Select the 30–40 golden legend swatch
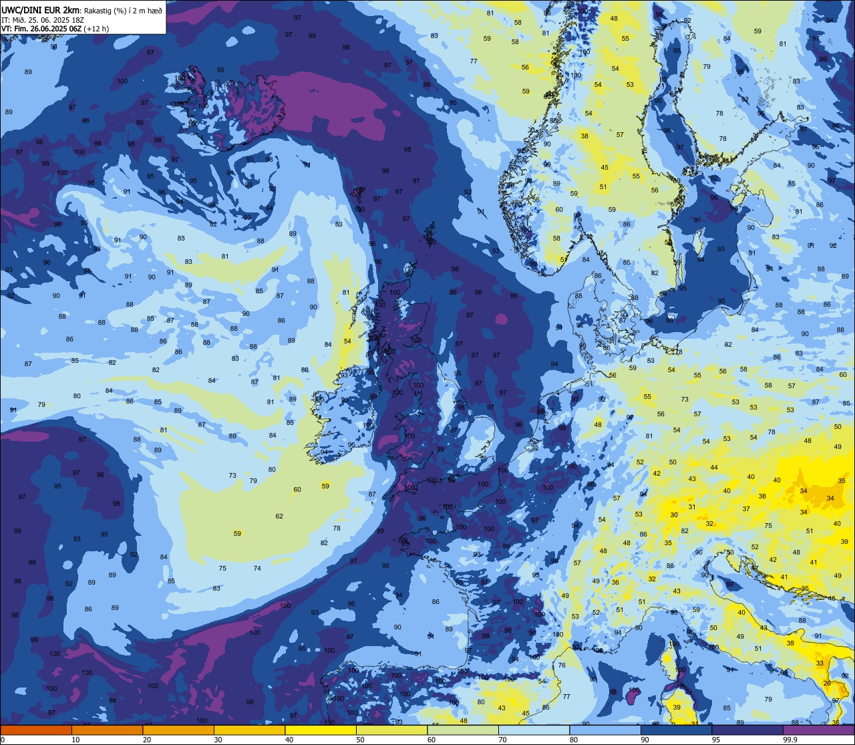 pos(249,730)
